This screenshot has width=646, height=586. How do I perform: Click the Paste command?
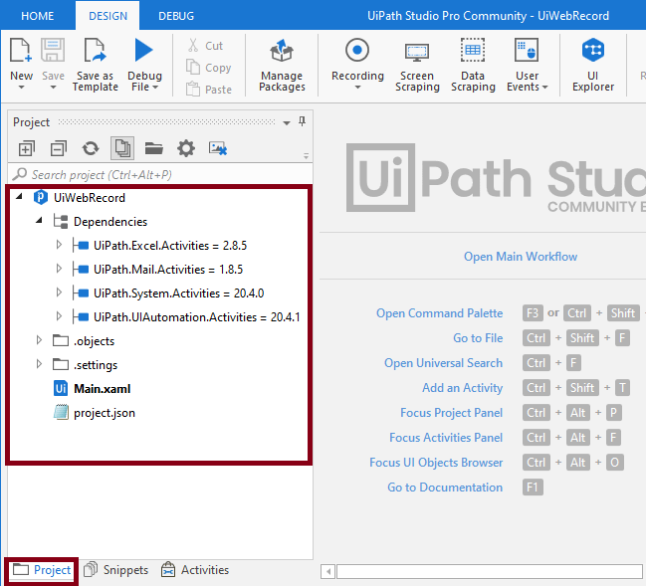coord(208,90)
